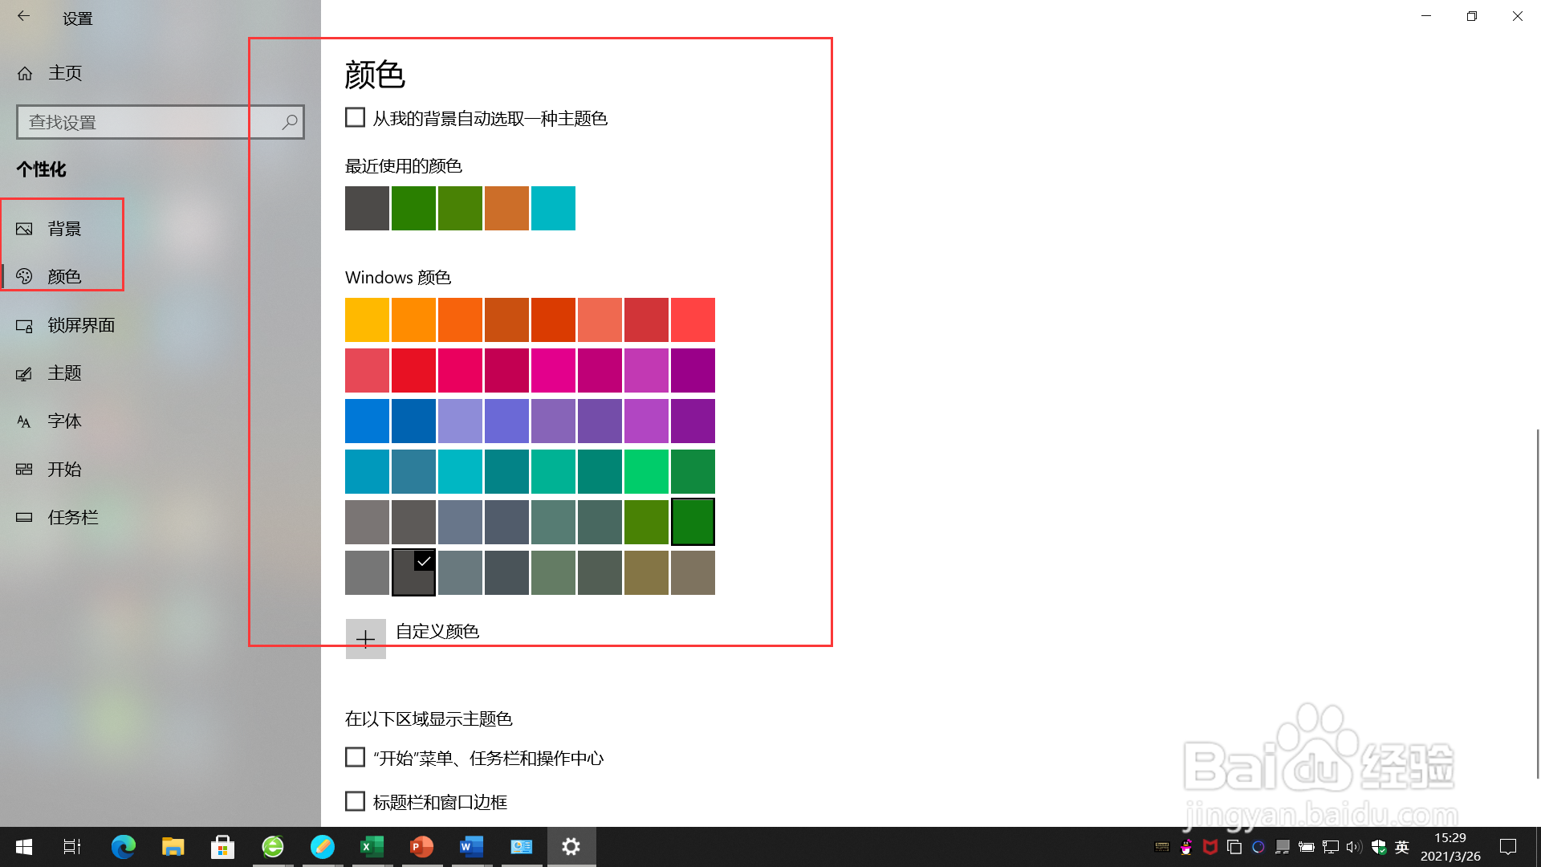Click the volume speaker icon in tray
Viewport: 1541px width, 867px height.
click(1353, 847)
